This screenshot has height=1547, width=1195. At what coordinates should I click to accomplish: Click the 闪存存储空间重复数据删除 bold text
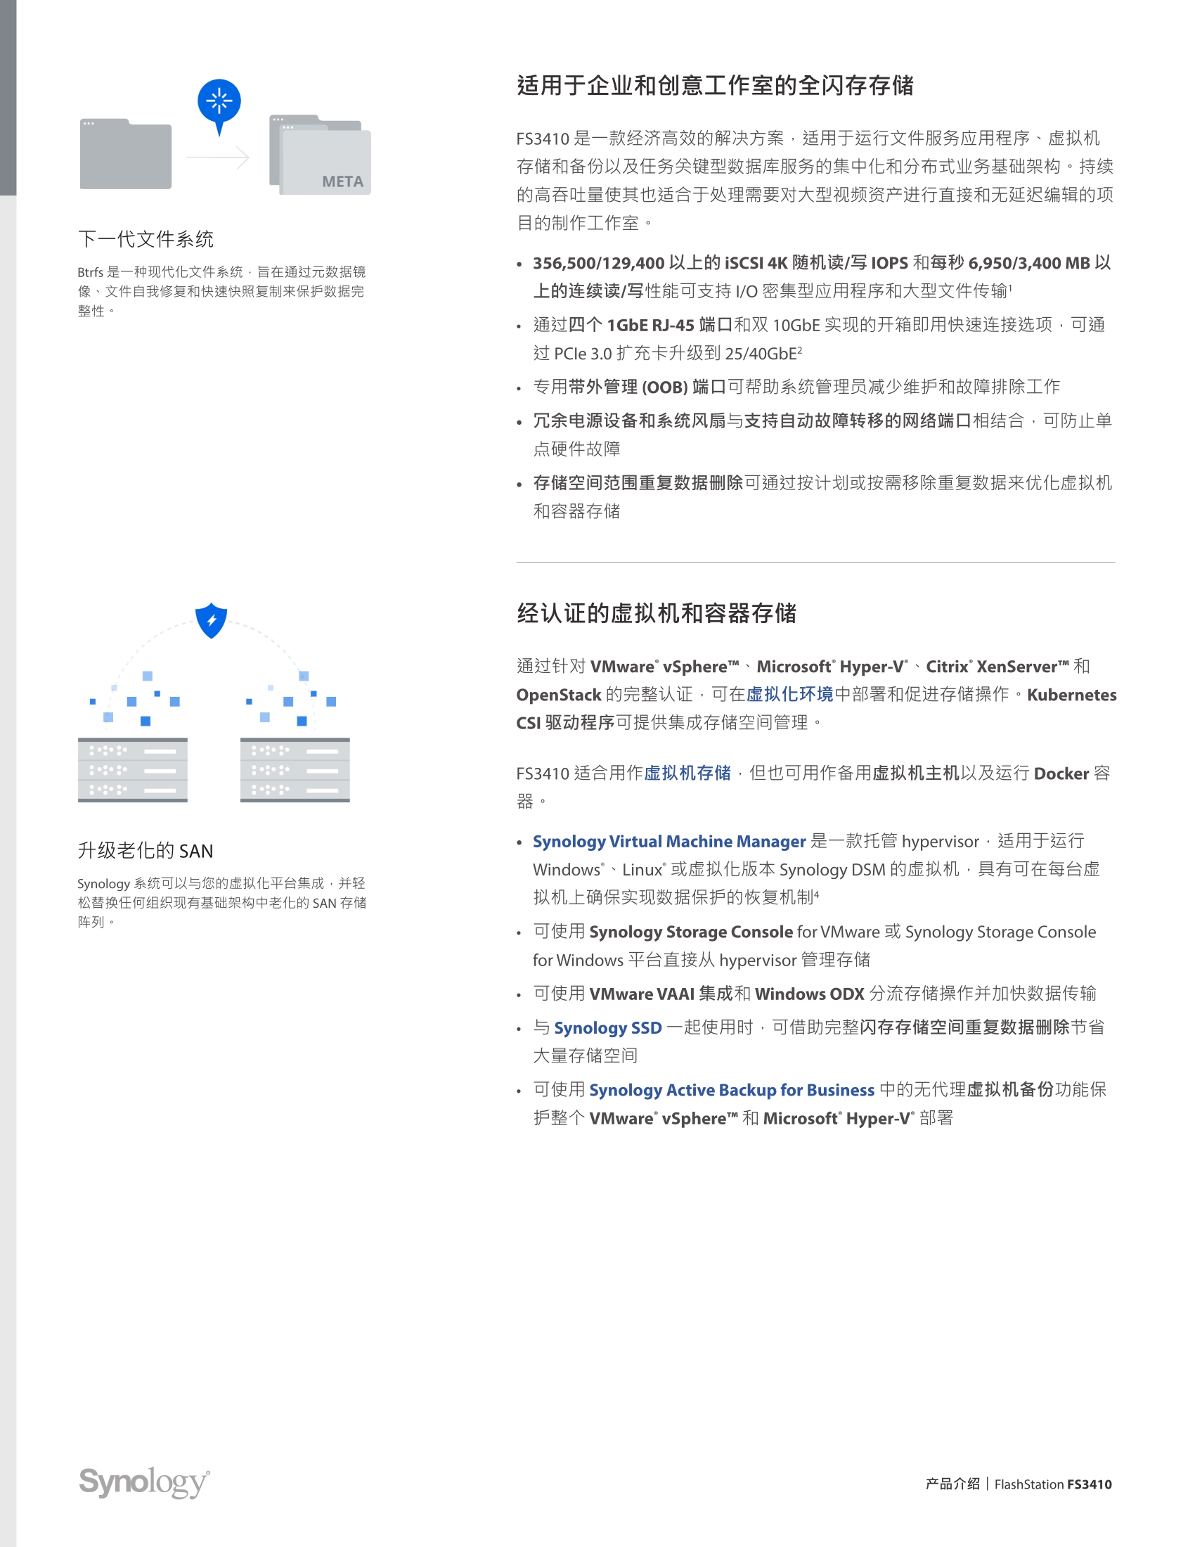click(964, 1027)
